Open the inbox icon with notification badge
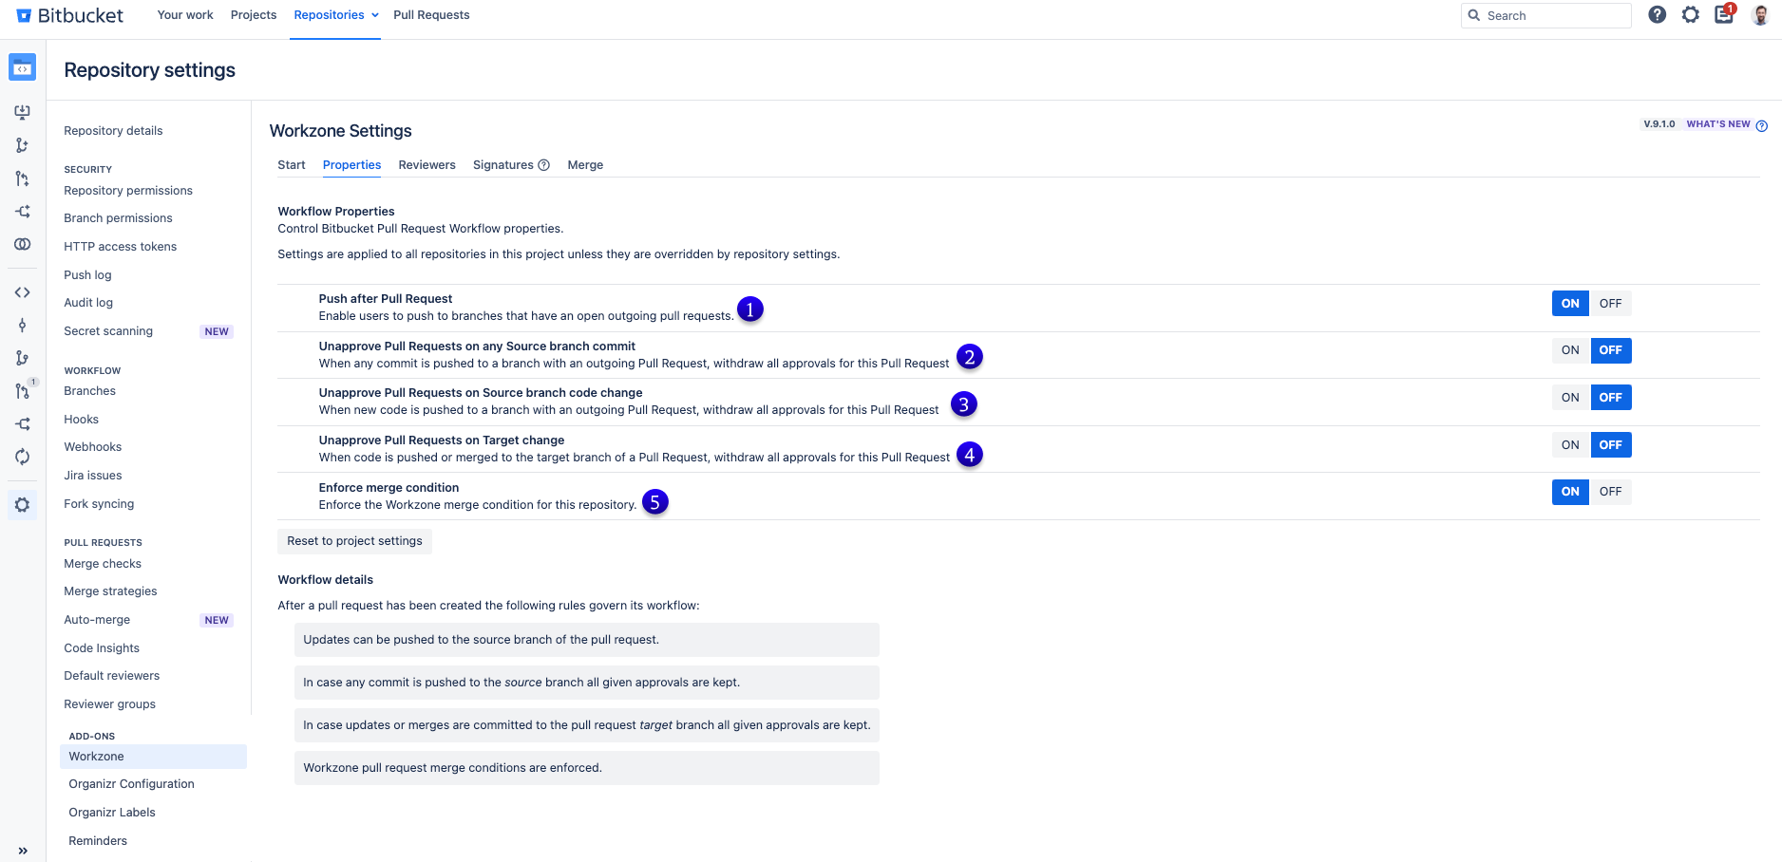 (x=1723, y=15)
